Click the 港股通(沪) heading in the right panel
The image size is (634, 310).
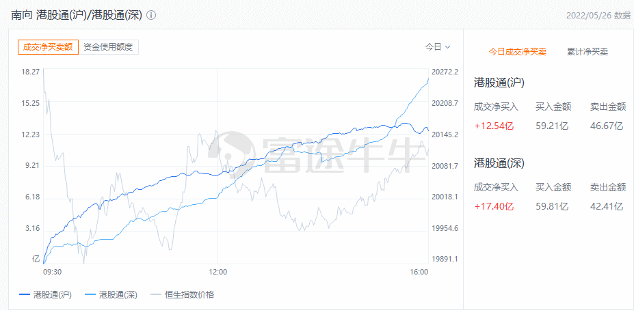[499, 83]
